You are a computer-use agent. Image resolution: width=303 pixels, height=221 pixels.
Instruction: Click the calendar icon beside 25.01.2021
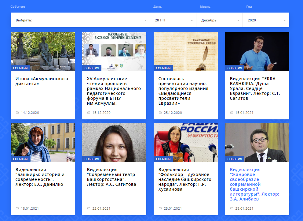click(160, 208)
